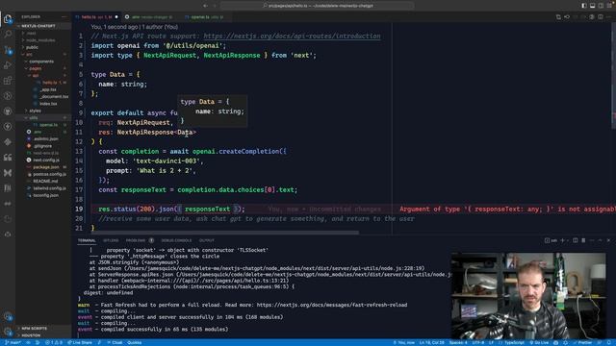Switch to the openai.ts editor tab
The height and width of the screenshot is (346, 616).
(205, 17)
